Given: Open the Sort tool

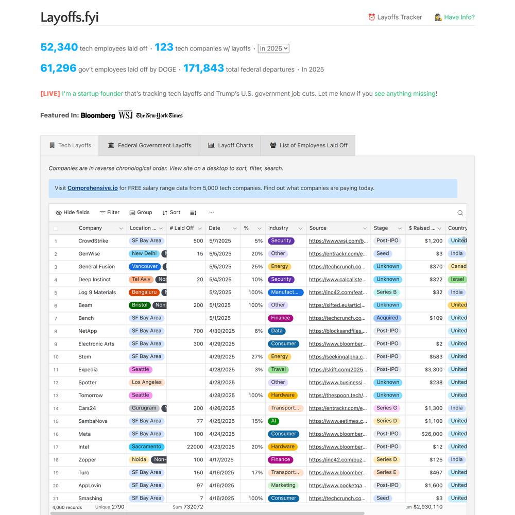Looking at the screenshot, I should click(171, 213).
